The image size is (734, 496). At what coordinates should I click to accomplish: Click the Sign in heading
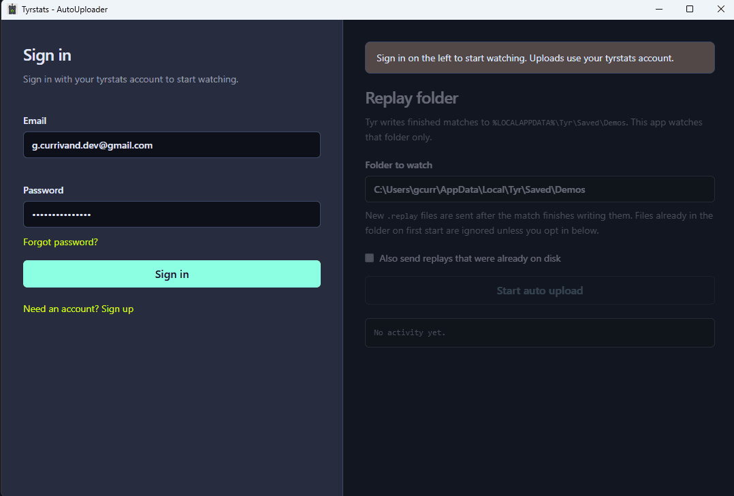pos(47,55)
